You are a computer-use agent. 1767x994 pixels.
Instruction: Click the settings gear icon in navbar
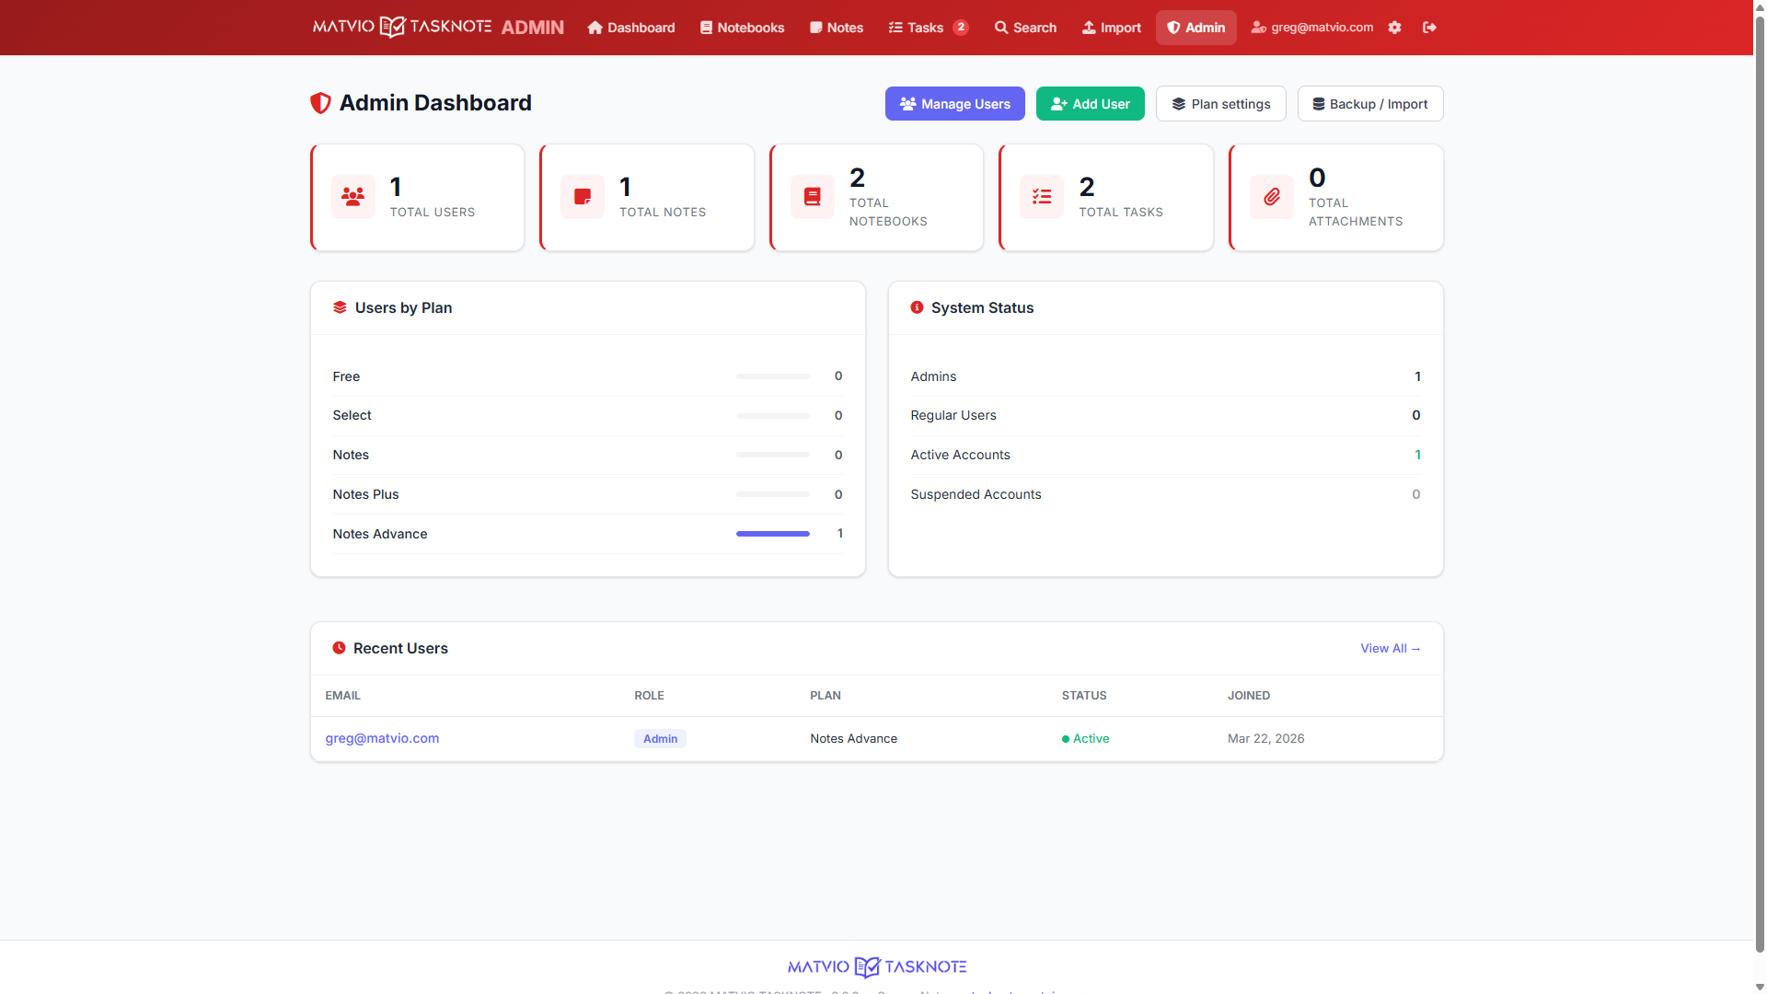coord(1394,28)
